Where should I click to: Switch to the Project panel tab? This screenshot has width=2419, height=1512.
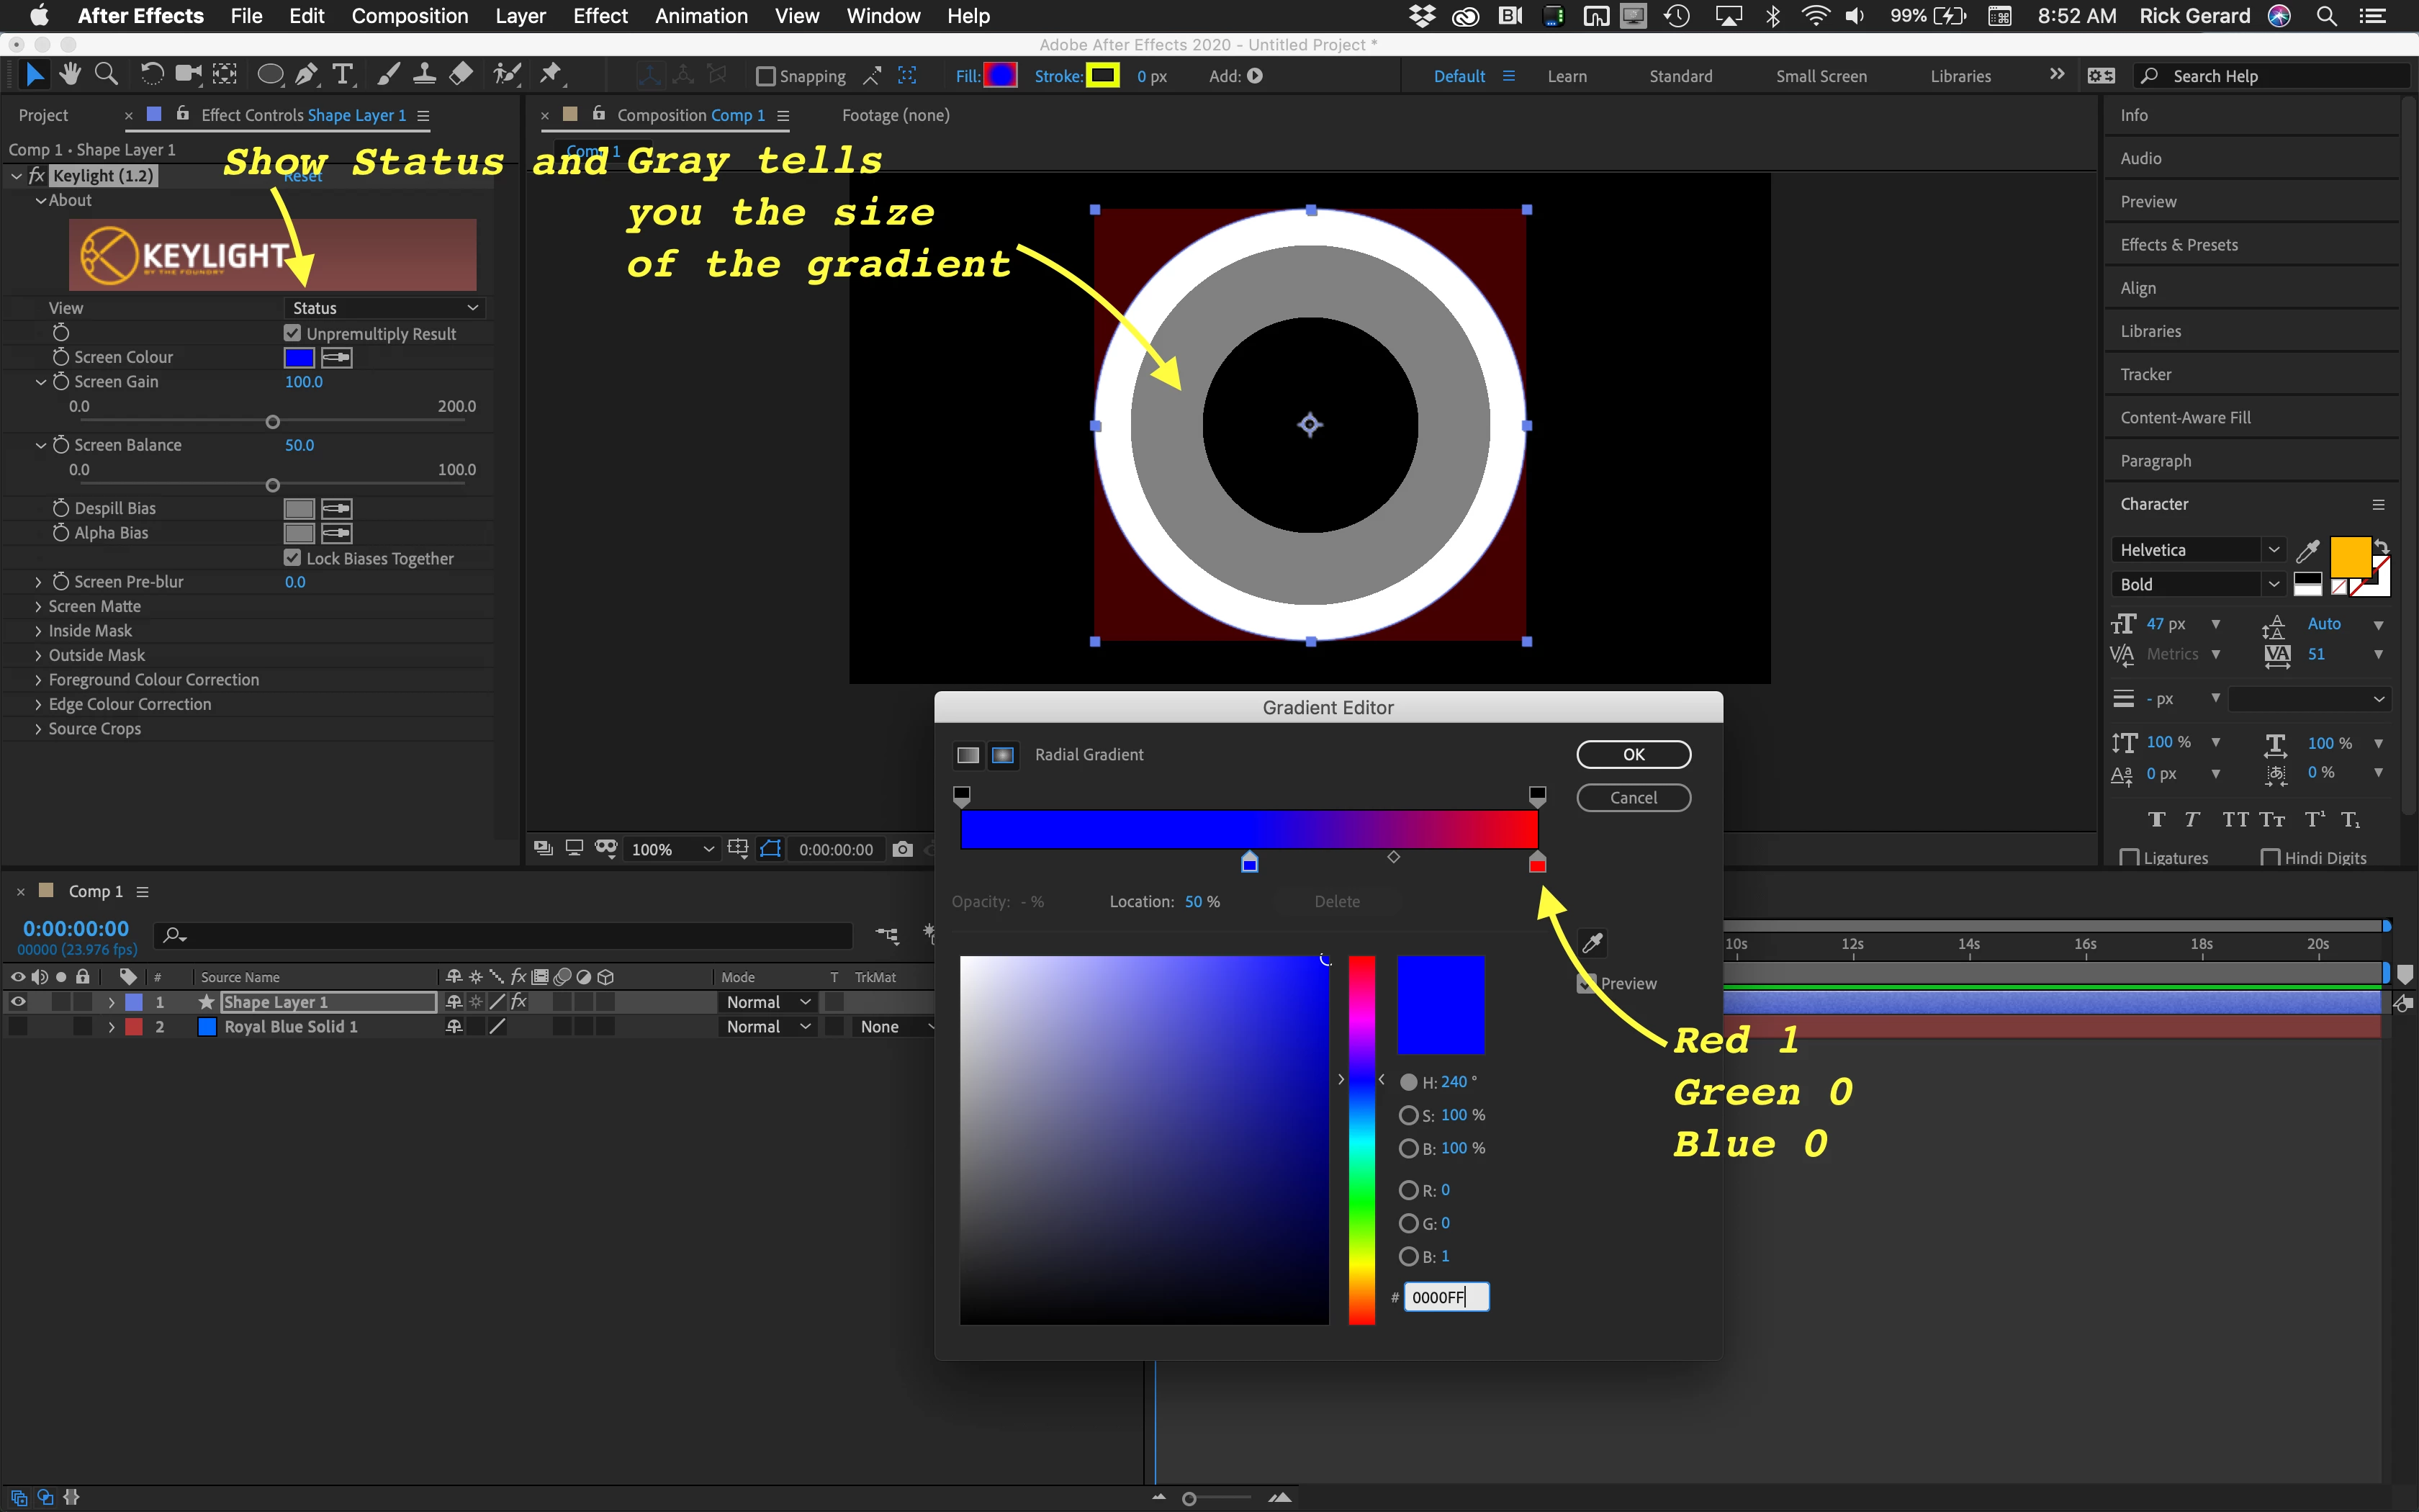click(44, 115)
